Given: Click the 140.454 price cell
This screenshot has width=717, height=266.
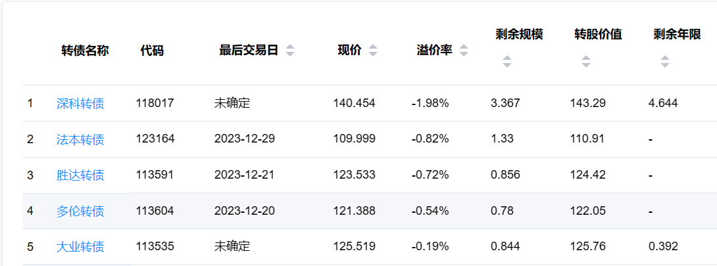Looking at the screenshot, I should 354,103.
